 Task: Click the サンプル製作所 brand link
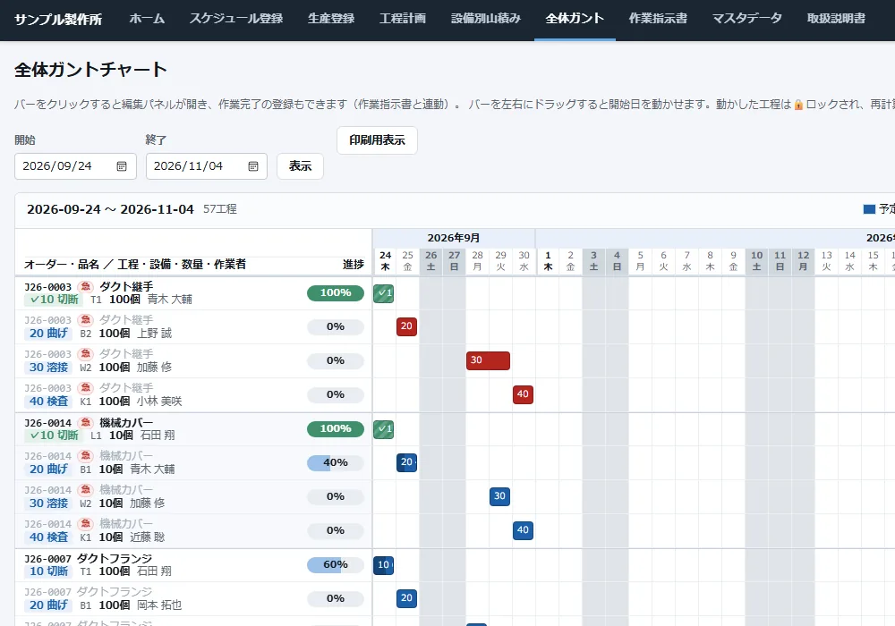click(58, 20)
